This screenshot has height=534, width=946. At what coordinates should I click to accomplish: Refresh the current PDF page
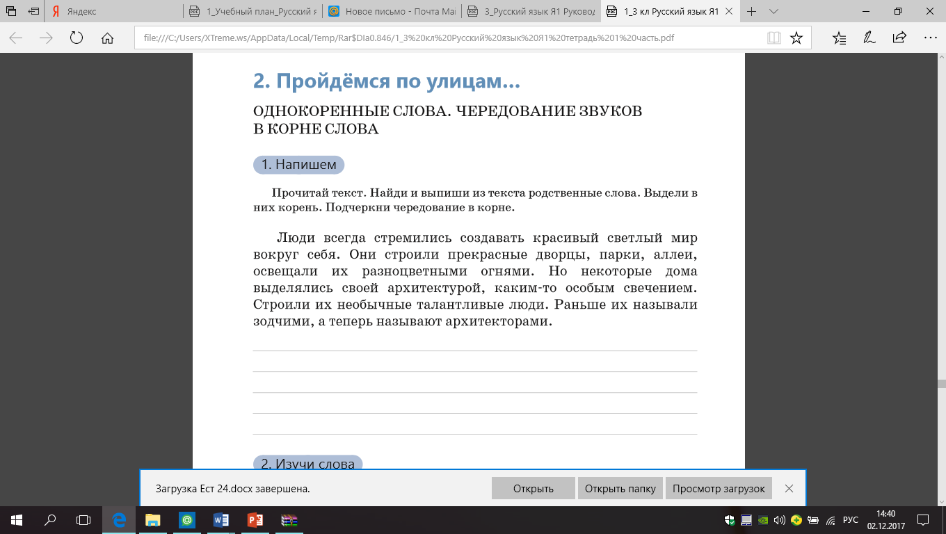click(77, 38)
